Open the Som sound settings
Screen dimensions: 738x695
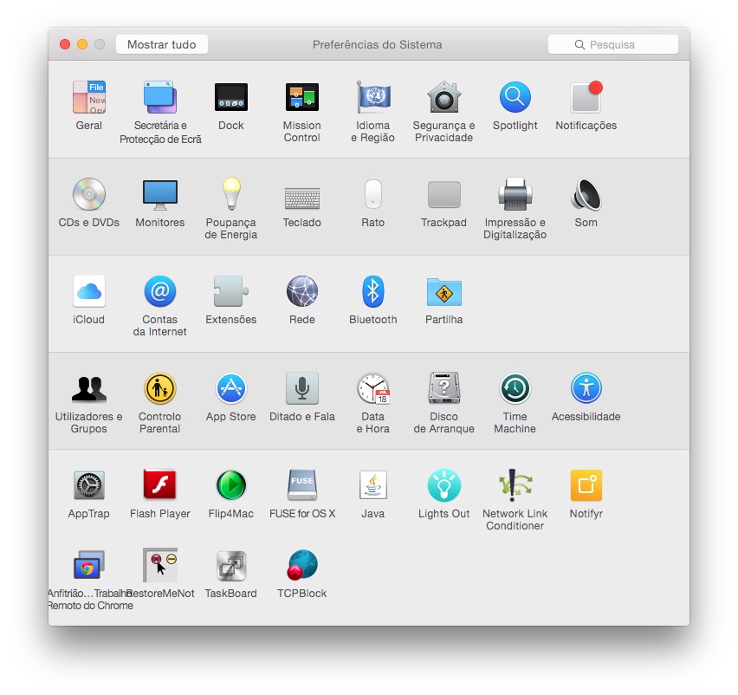click(x=586, y=194)
